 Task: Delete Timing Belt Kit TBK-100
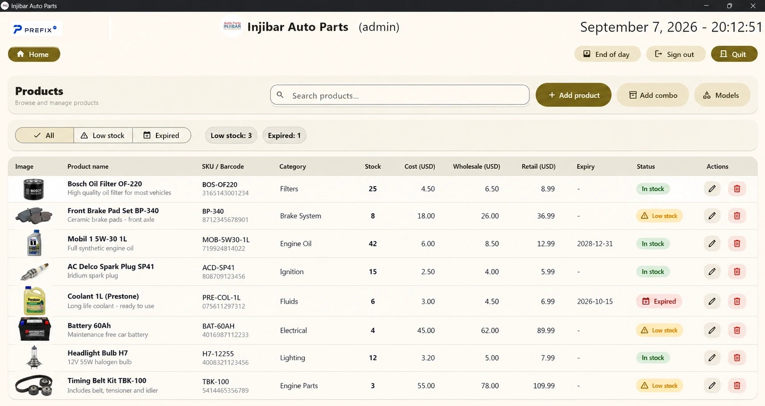737,386
